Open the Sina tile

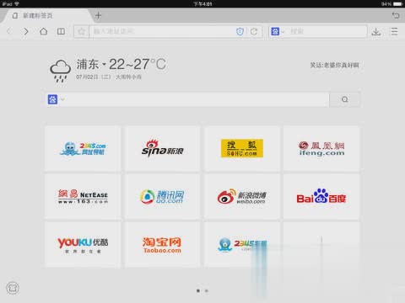162,148
